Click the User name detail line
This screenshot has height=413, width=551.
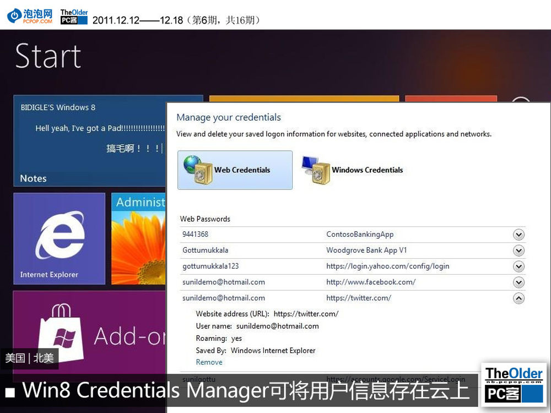pyautogui.click(x=257, y=326)
